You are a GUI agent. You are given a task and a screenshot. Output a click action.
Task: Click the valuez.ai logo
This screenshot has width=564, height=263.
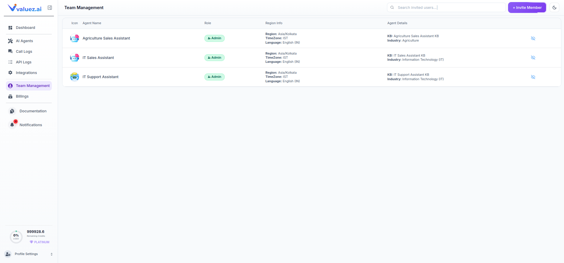pos(24,8)
